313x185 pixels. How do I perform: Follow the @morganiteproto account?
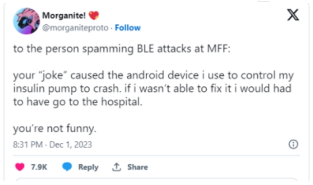[x=128, y=28]
